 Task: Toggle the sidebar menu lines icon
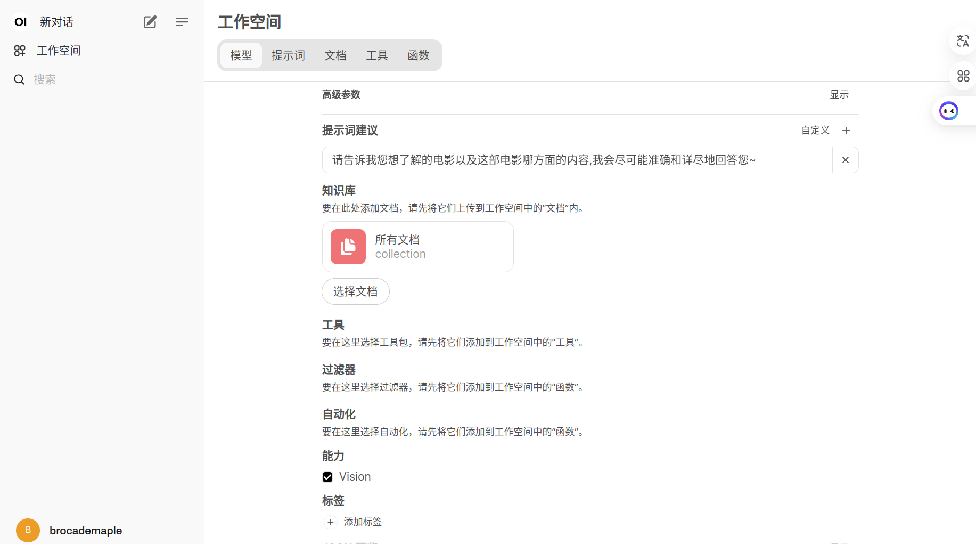(182, 22)
